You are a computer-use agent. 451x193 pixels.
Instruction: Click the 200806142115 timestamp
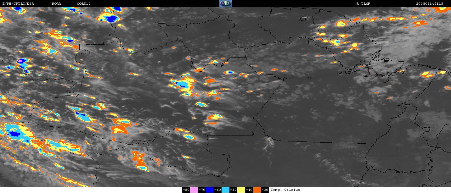[x=429, y=3]
